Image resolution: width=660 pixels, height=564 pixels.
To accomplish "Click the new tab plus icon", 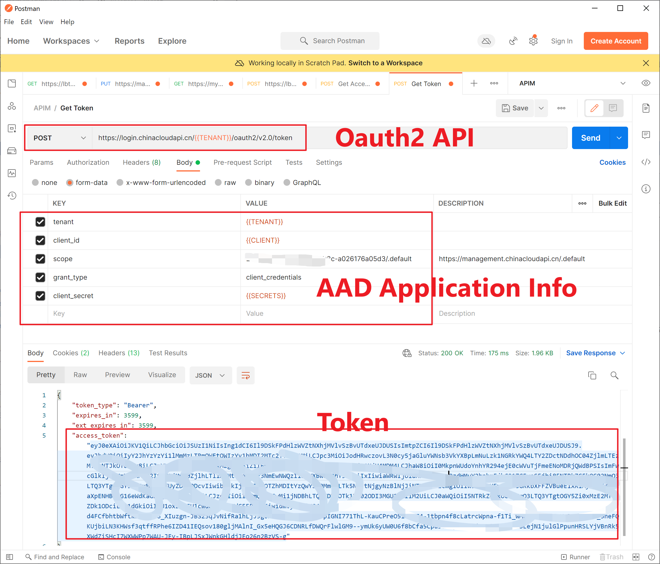I will click(474, 83).
